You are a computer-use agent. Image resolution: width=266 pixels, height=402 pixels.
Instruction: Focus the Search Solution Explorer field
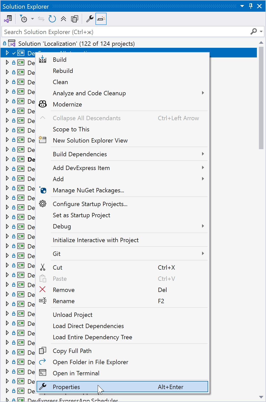[126, 32]
